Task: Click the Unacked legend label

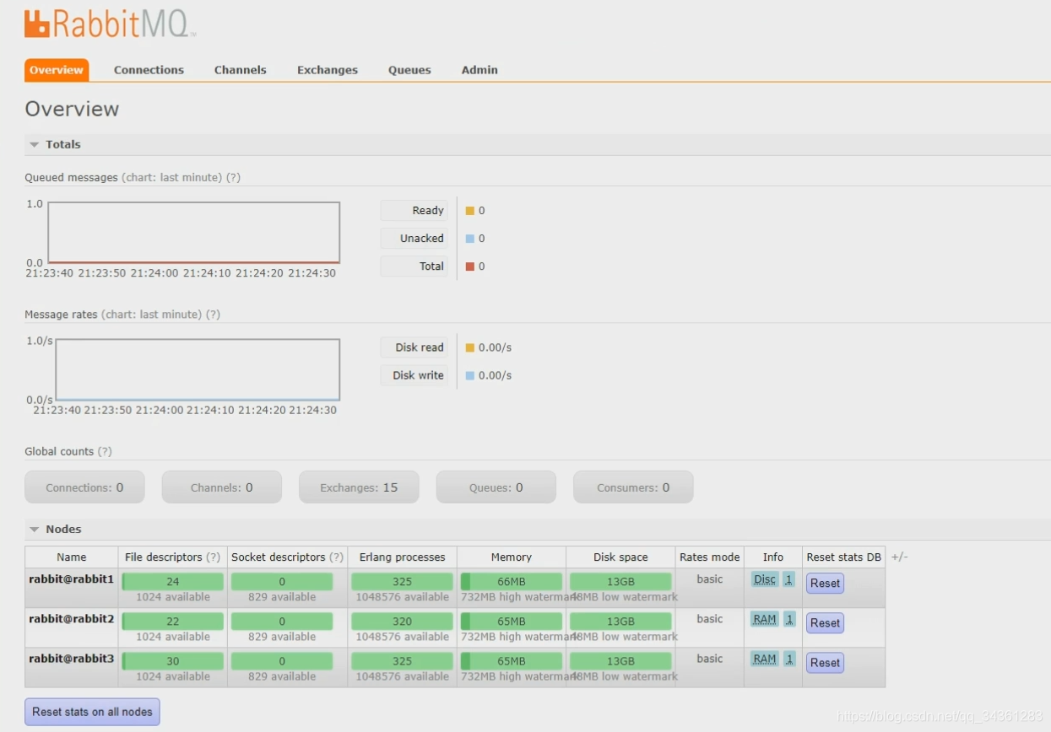Action: (414, 239)
